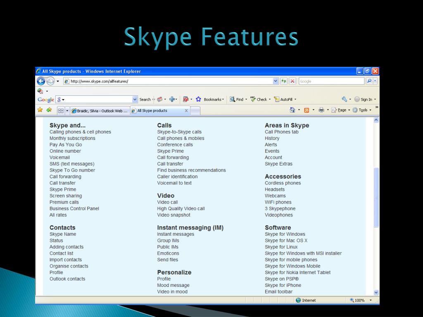This screenshot has width=423, height=317.
Task: Open the recent pages dropdown next to Forward
Action: click(58, 81)
